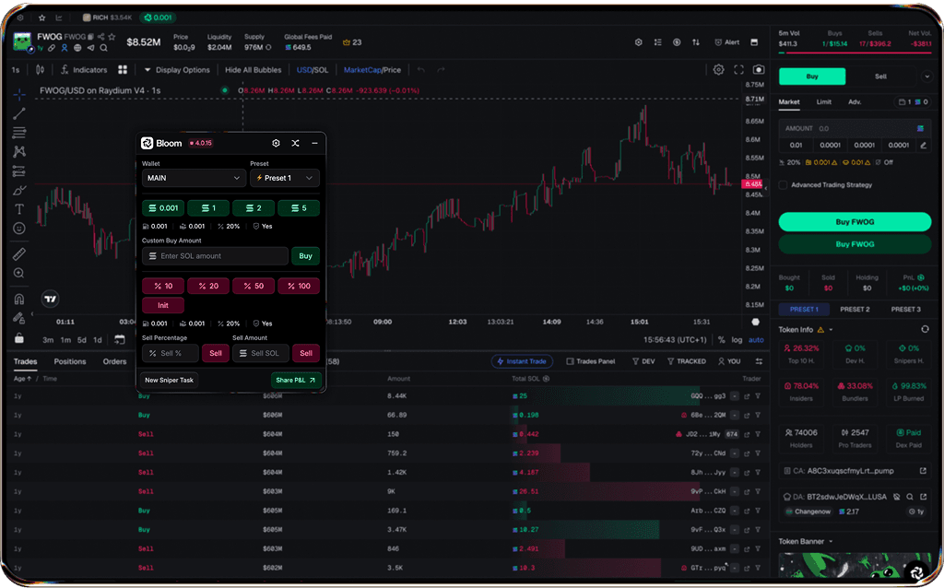
Task: Open the token Telegram link icon
Action: 91,48
